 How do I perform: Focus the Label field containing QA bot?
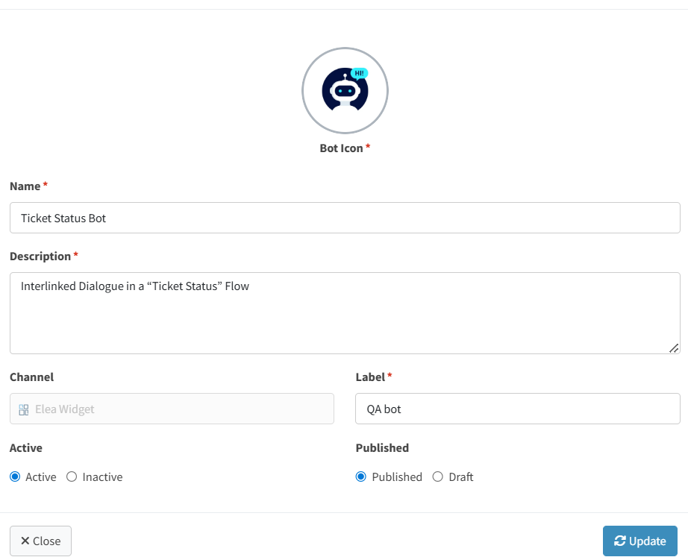click(x=517, y=409)
